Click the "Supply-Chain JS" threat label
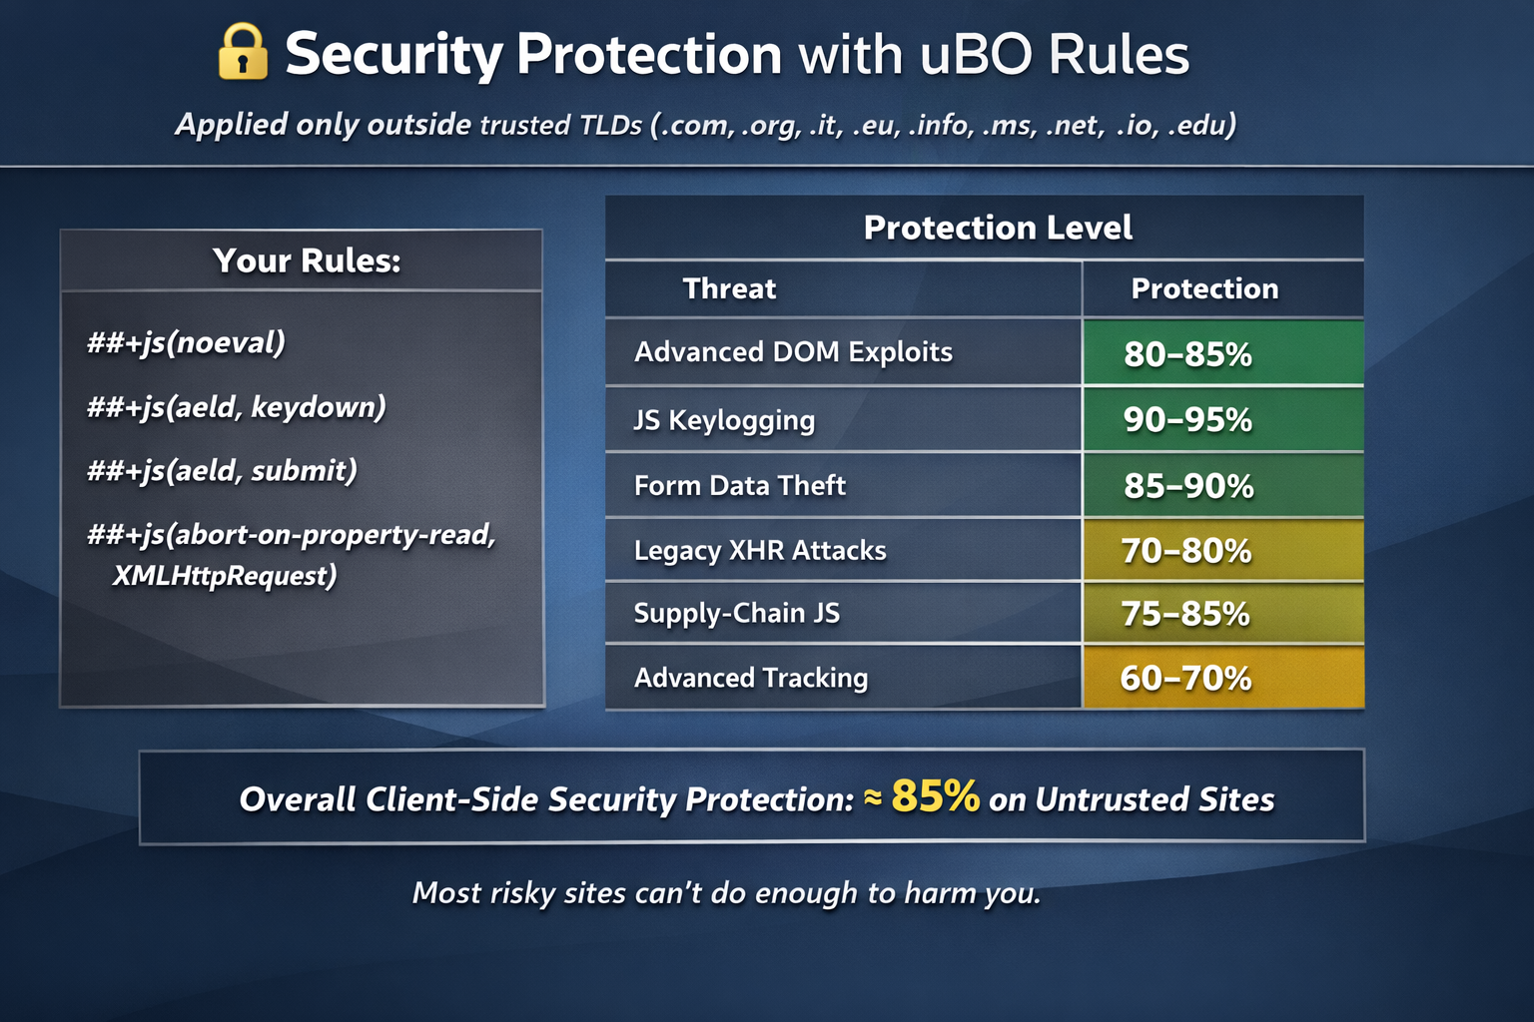The height and width of the screenshot is (1022, 1534). [736, 613]
